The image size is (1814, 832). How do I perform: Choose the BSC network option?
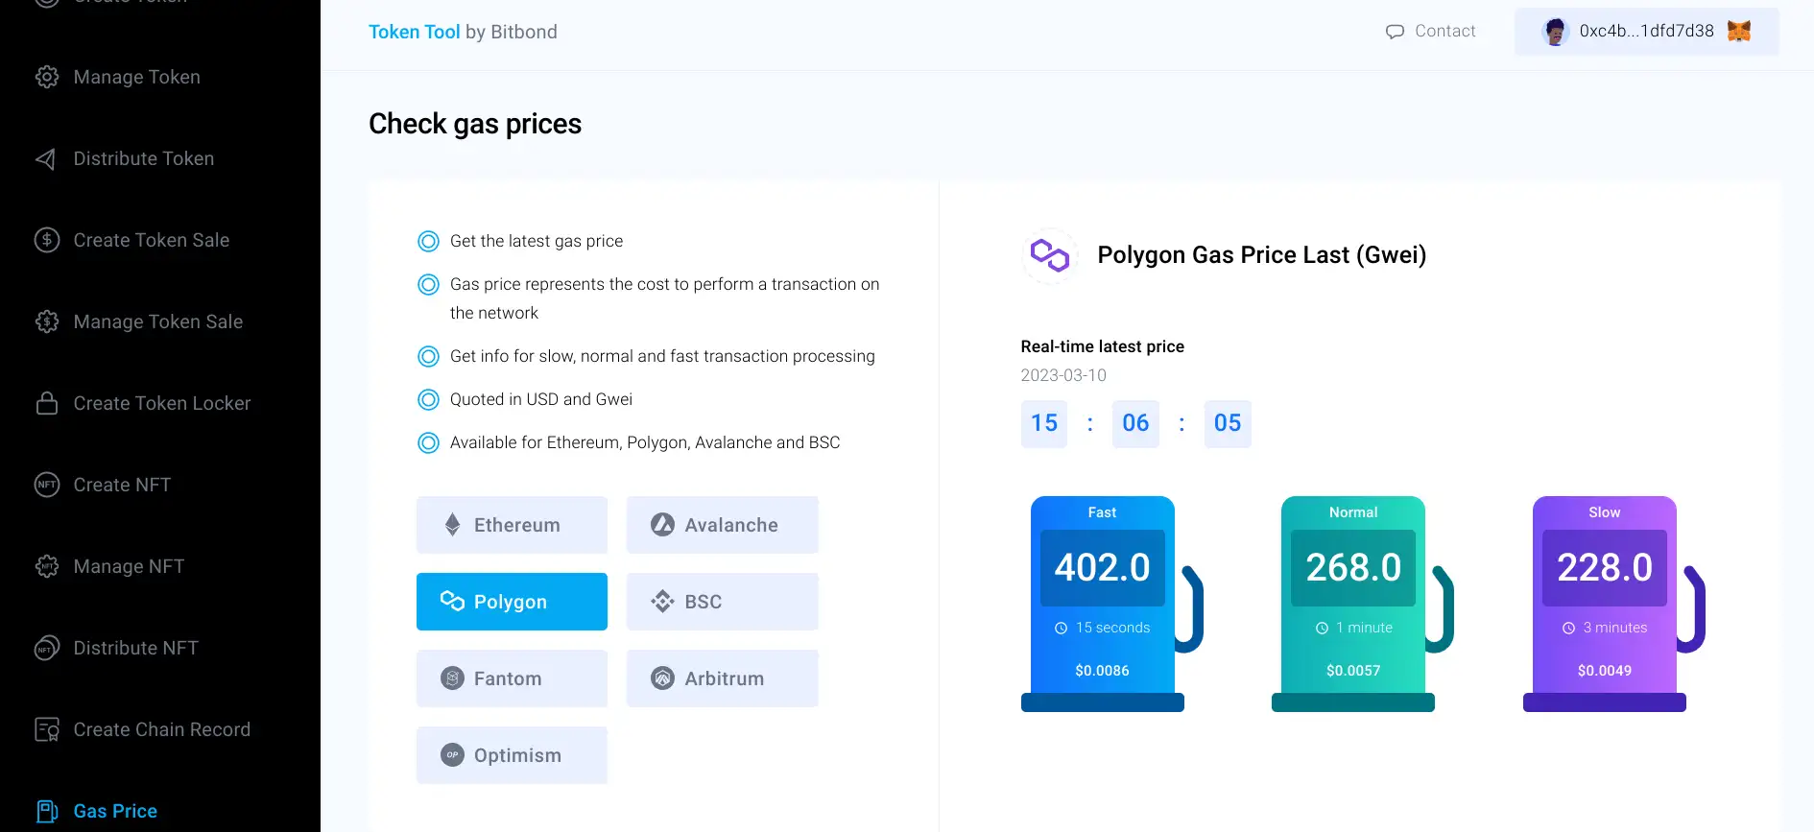(722, 602)
